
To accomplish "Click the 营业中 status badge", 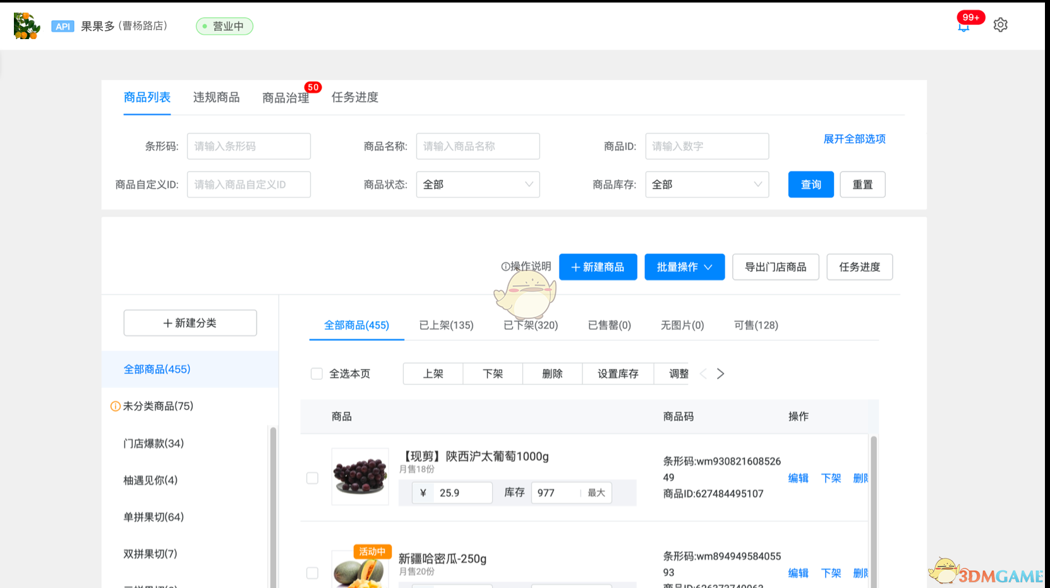I will (224, 26).
